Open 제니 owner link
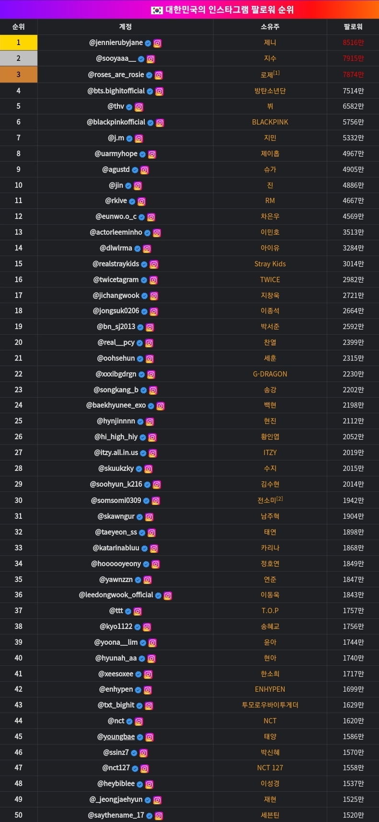Screen dimensions: 379x822 point(270,43)
